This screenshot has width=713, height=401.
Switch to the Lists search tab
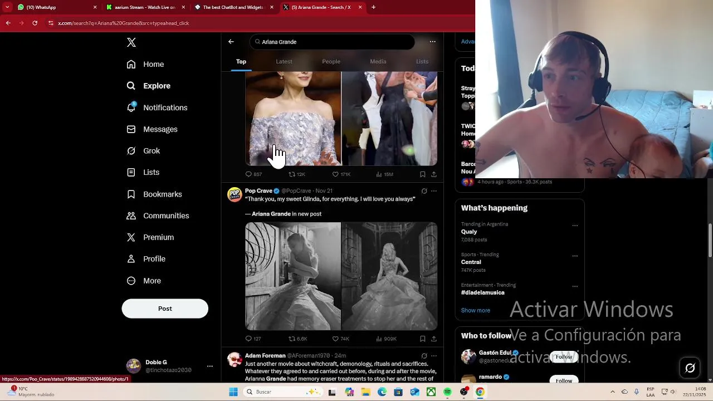point(422,61)
